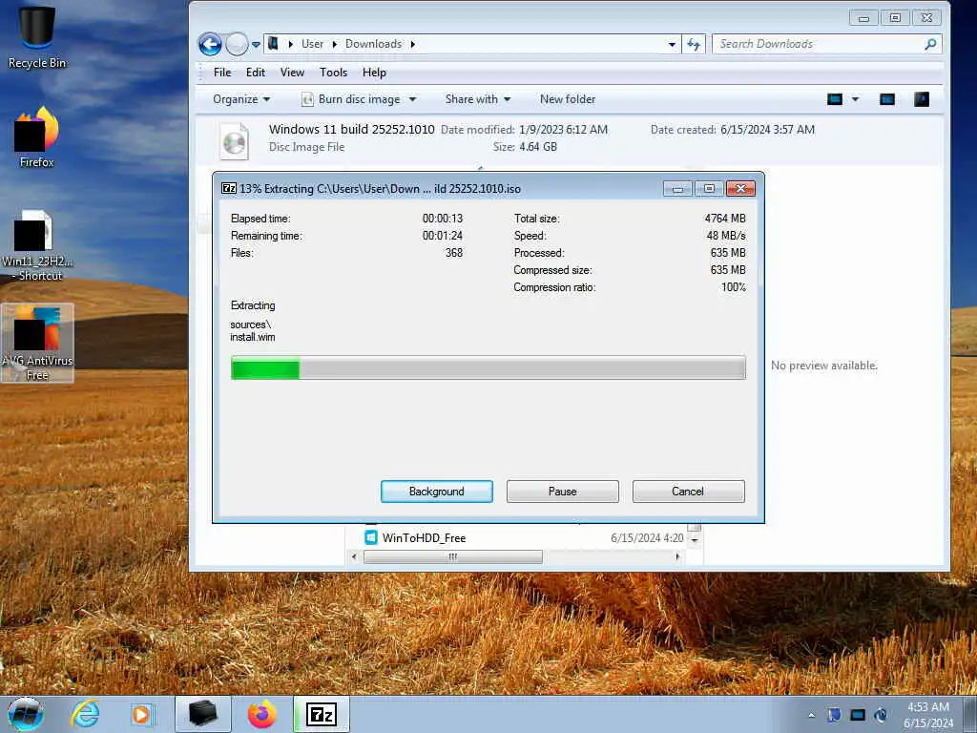Click User in the address breadcrumb
The height and width of the screenshot is (733, 977).
click(312, 44)
